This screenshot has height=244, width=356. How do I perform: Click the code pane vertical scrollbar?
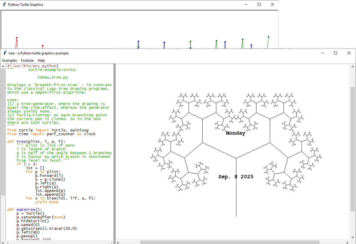click(3, 131)
